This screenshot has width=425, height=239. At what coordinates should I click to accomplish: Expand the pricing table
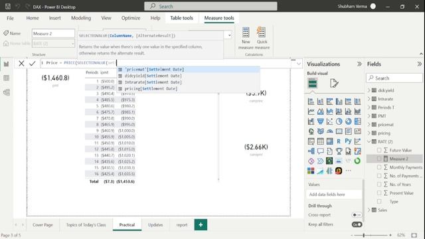point(369,133)
